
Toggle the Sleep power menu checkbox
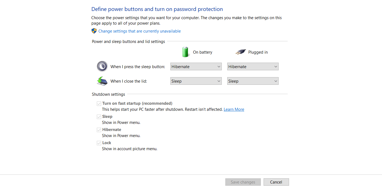[x=99, y=117]
